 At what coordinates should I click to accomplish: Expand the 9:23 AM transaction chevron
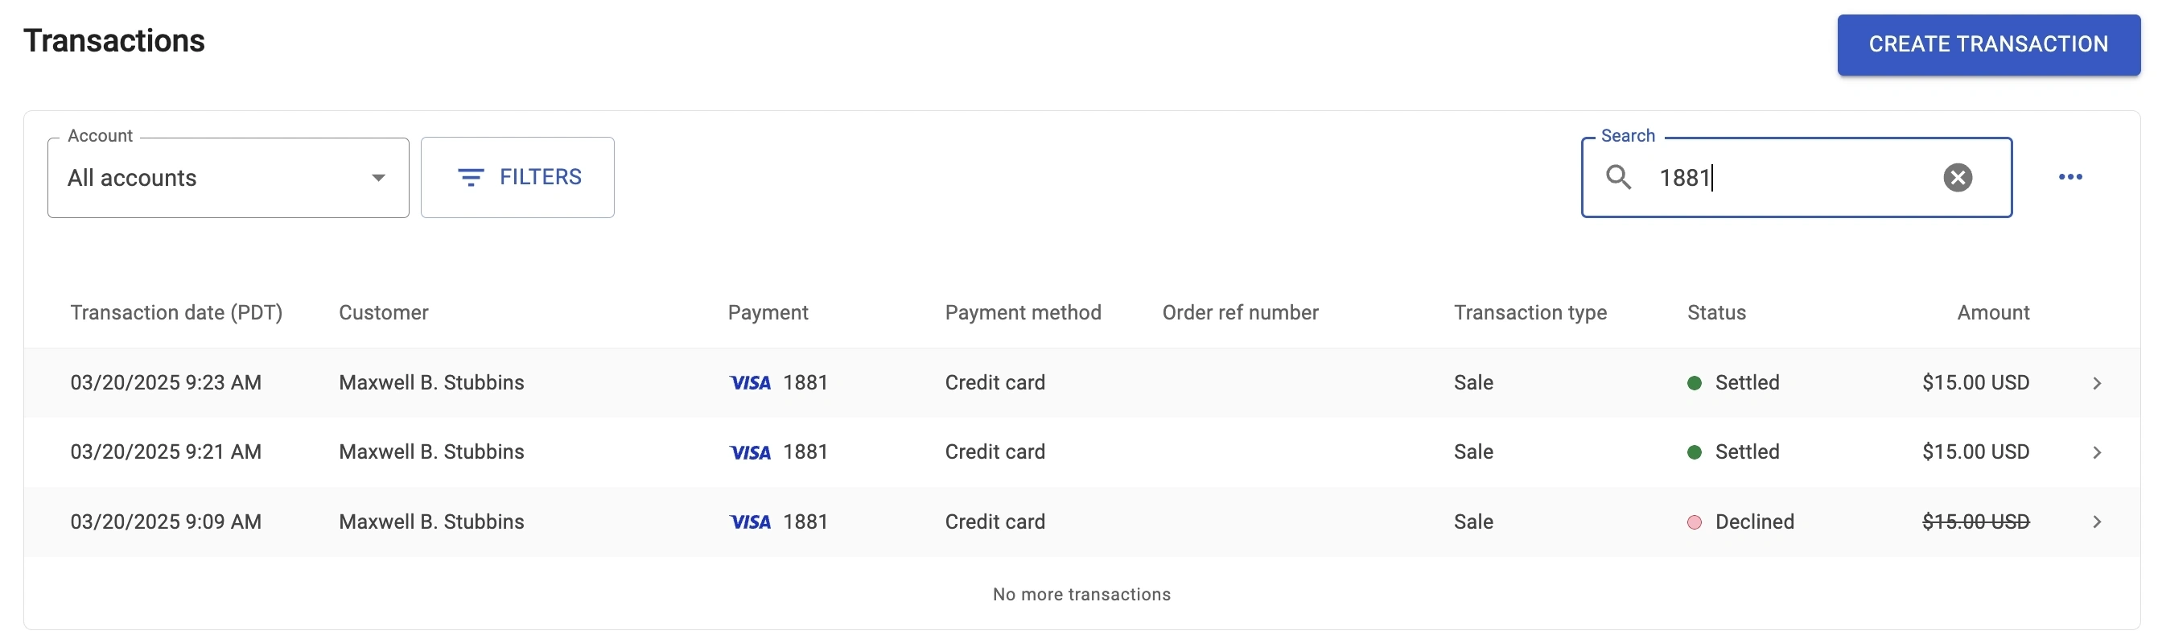2097,384
